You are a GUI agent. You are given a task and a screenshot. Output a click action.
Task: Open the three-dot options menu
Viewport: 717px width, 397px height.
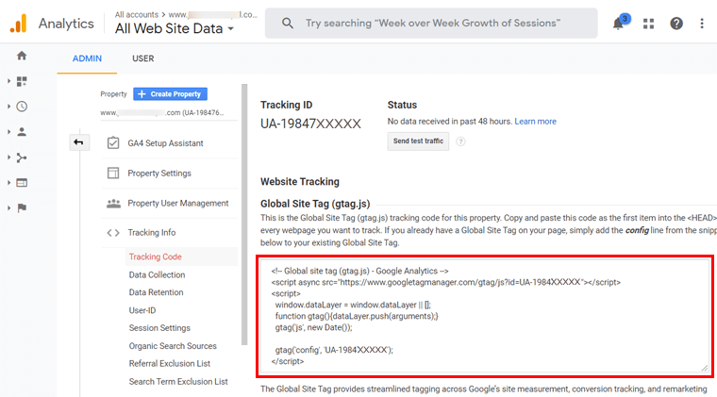pos(702,24)
